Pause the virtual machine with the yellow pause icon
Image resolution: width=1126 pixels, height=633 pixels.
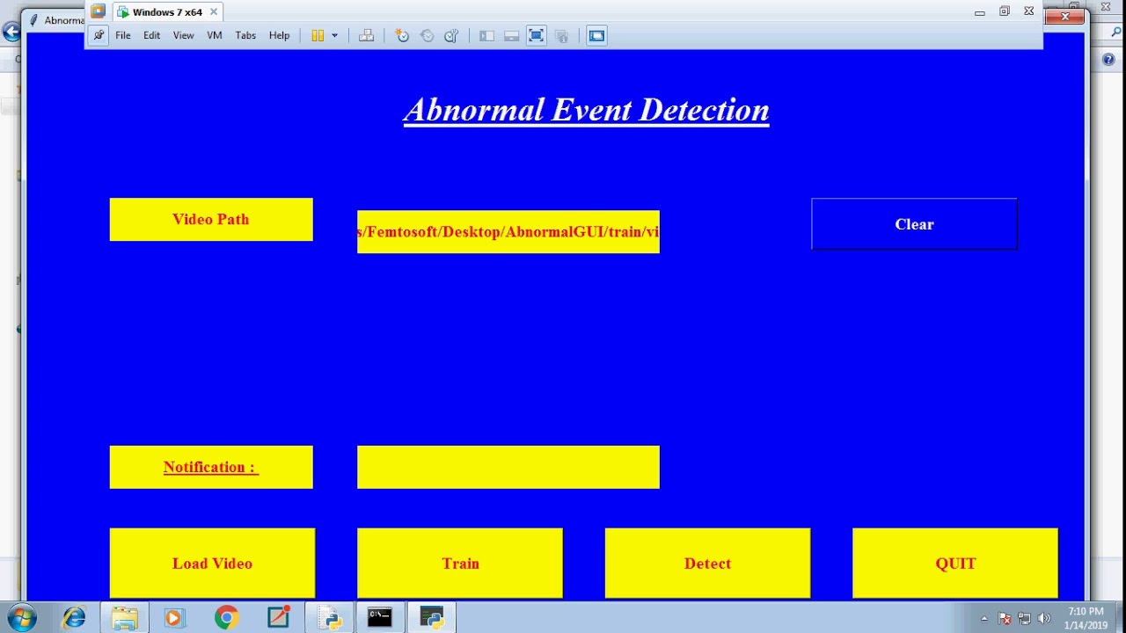[318, 36]
